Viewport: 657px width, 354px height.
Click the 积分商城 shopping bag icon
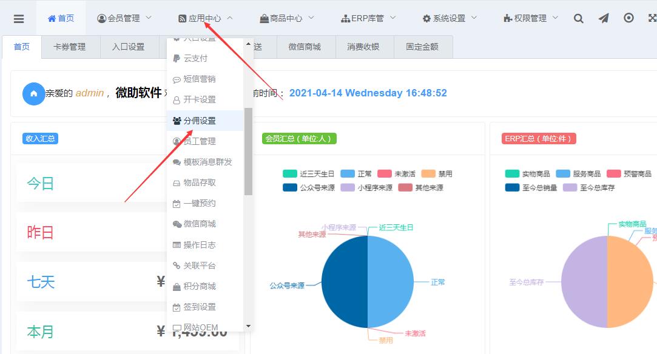[x=177, y=287]
